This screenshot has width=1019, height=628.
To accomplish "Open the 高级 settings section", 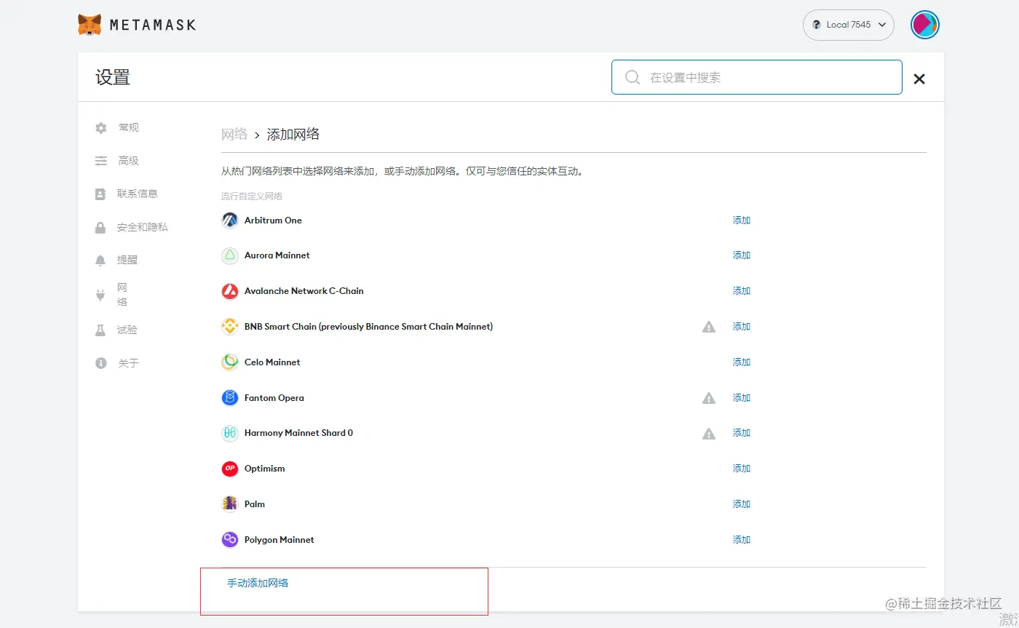I will pyautogui.click(x=129, y=161).
